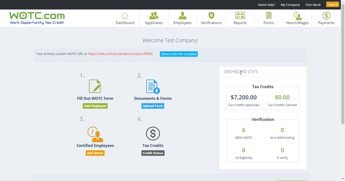Click the Upload Form button

[153, 106]
